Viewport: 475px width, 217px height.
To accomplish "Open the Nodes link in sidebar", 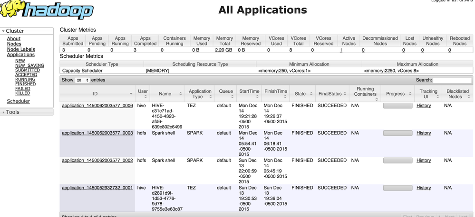I will point(14,44).
